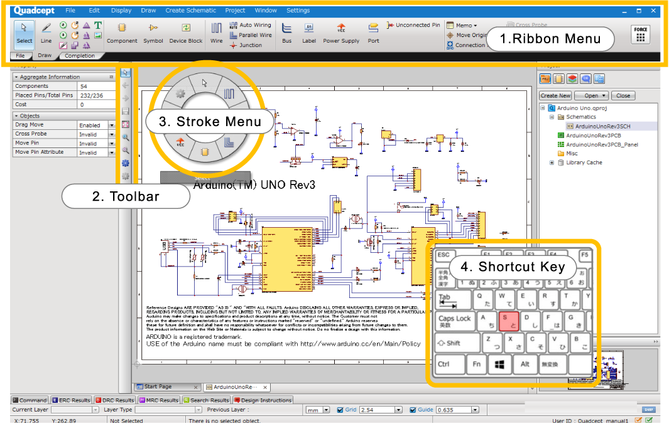
Task: Add a Junction point
Action: pos(246,45)
